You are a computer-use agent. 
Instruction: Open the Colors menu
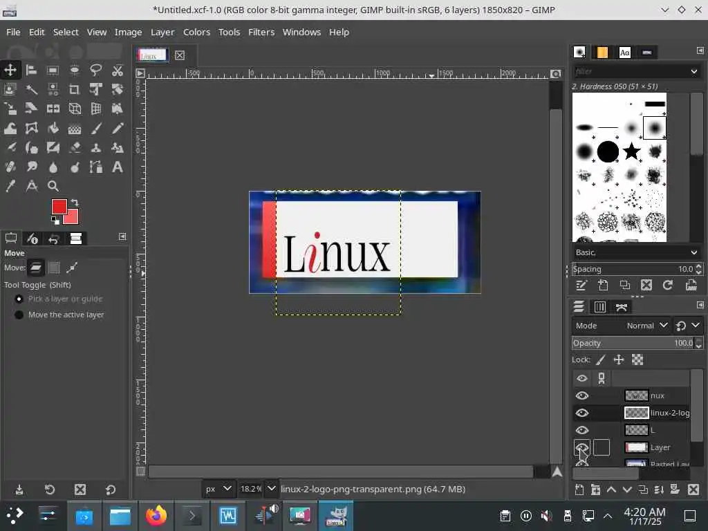coord(196,32)
